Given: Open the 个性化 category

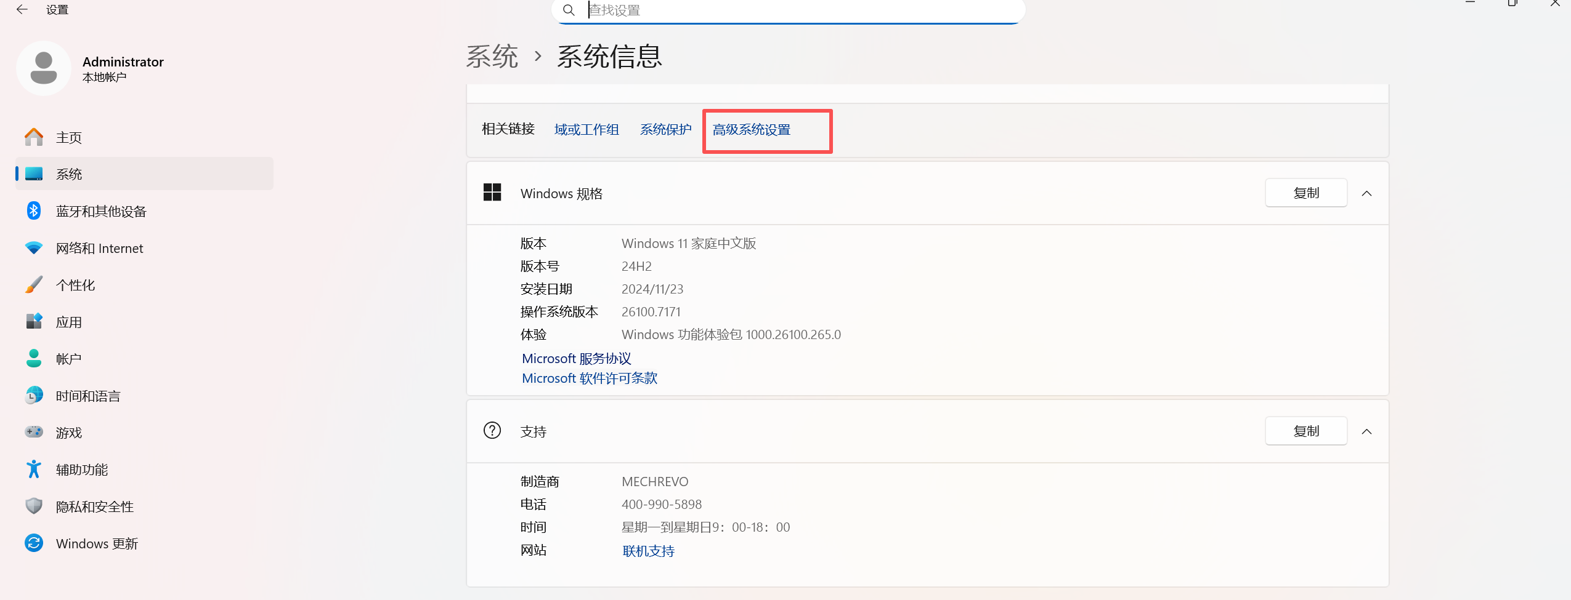Looking at the screenshot, I should click(144, 285).
